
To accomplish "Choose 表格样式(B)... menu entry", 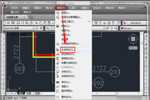I will click(73, 58).
